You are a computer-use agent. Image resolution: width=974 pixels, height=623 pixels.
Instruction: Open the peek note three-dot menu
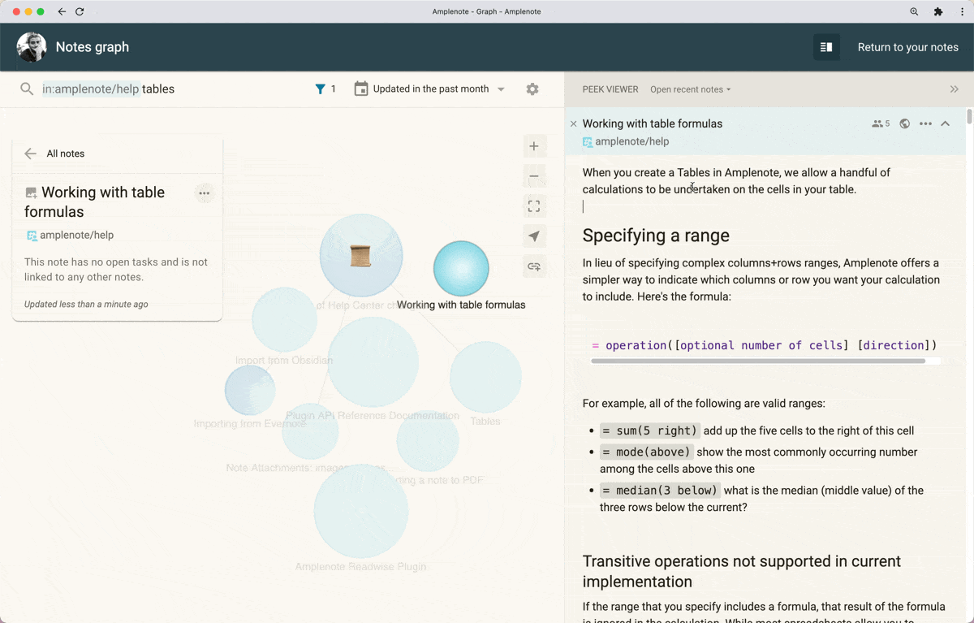[925, 124]
